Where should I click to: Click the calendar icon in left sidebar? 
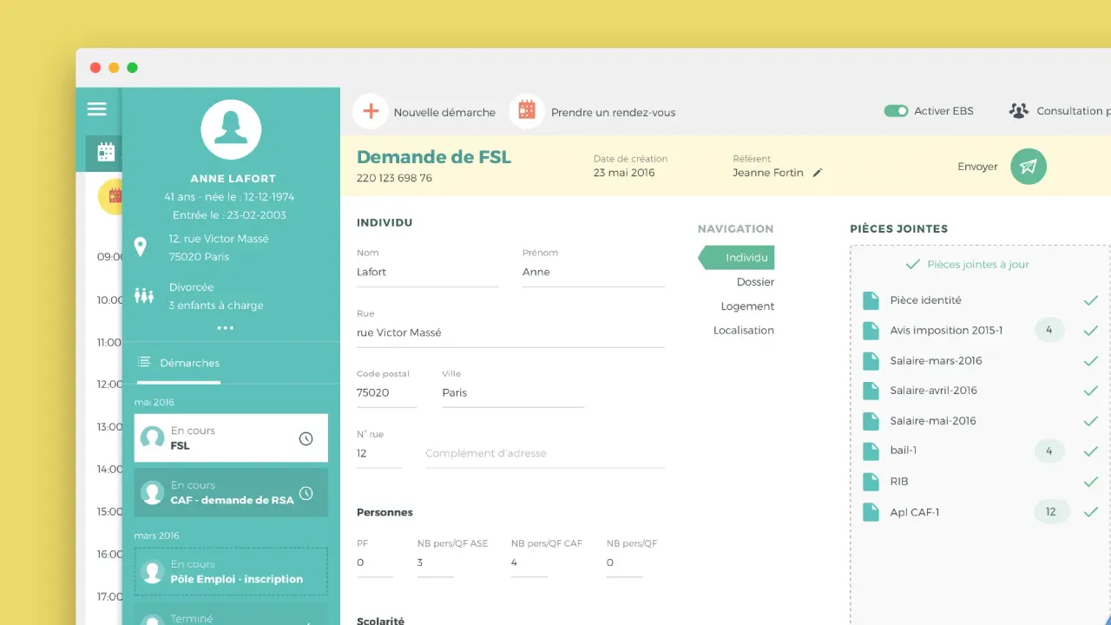click(x=106, y=153)
